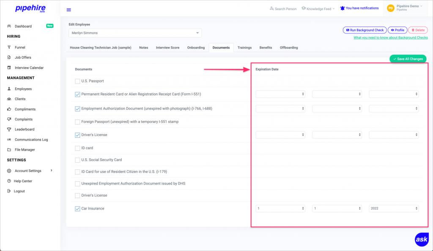Click the notifications bell in the header
Image resolution: width=433 pixels, height=251 pixels.
(342, 8)
